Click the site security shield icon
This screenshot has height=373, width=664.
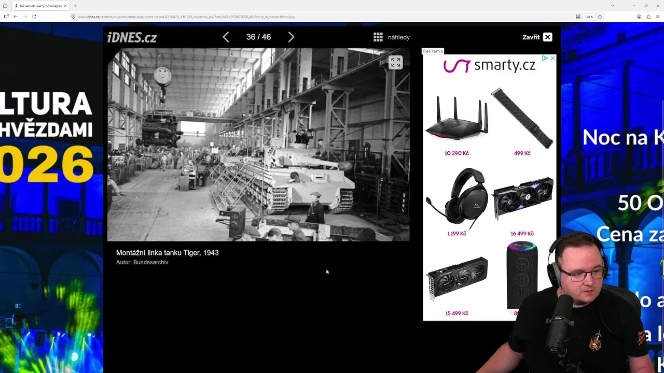point(73,17)
